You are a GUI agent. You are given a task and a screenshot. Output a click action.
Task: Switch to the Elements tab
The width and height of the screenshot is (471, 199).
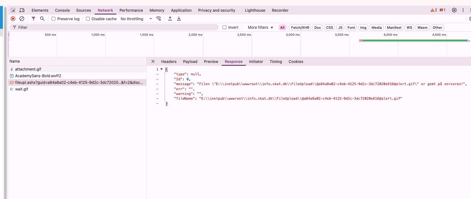coord(40,10)
